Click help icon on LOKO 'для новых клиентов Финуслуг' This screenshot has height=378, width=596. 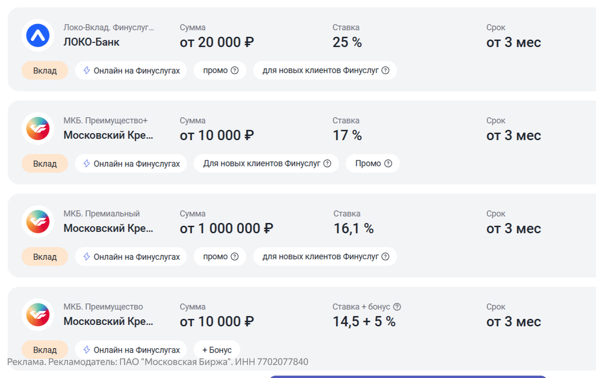(385, 71)
